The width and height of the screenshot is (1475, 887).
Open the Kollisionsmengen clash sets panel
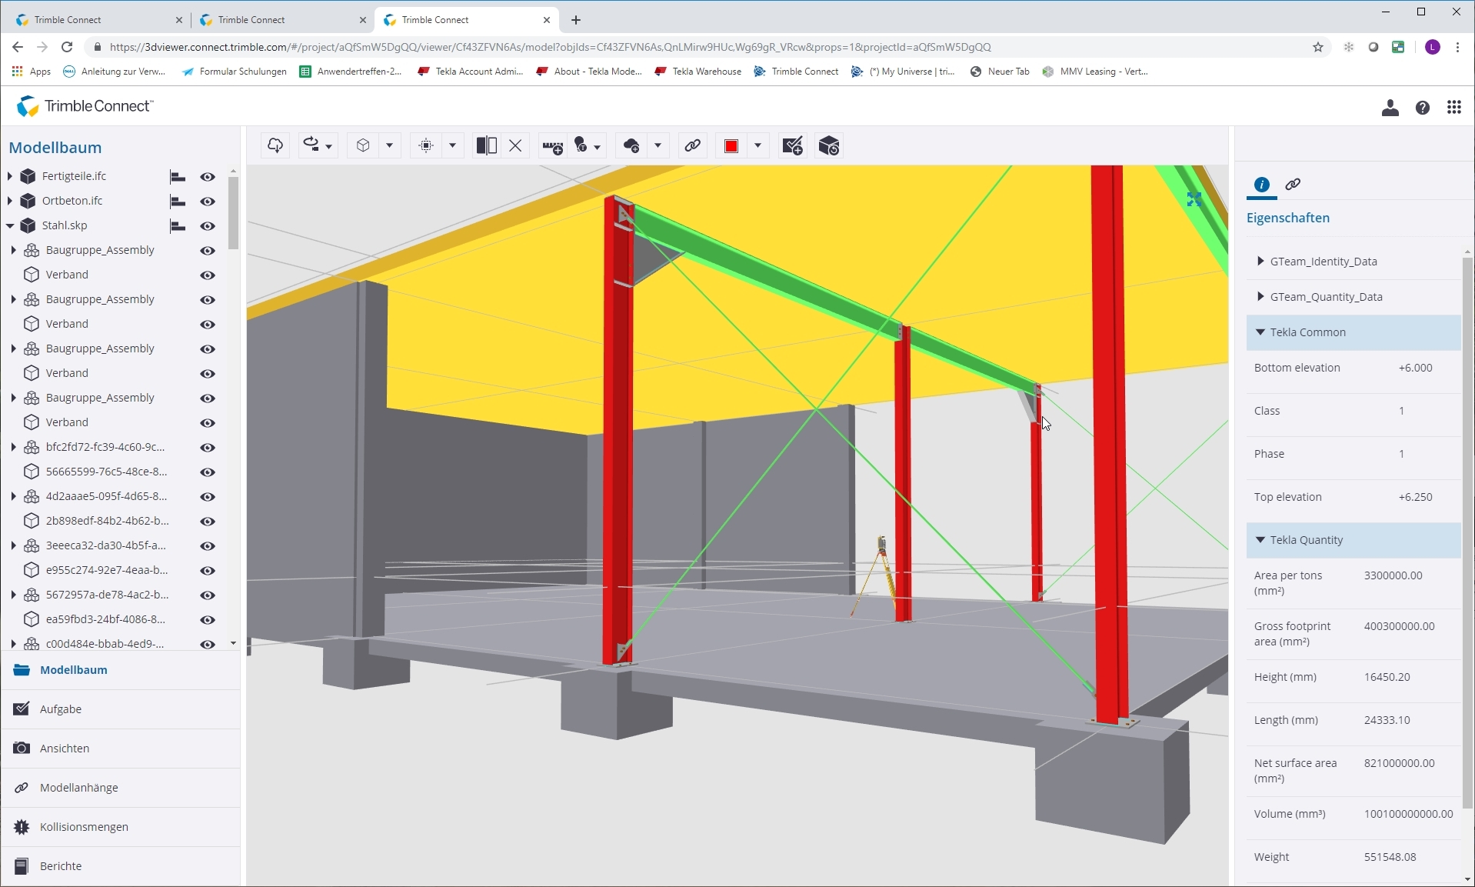click(x=84, y=827)
